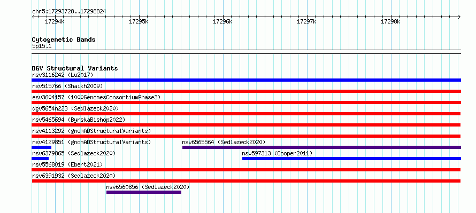This screenshot has width=476, height=213.
Task: Select the red nsv515766 variant bar
Action: (246, 91)
